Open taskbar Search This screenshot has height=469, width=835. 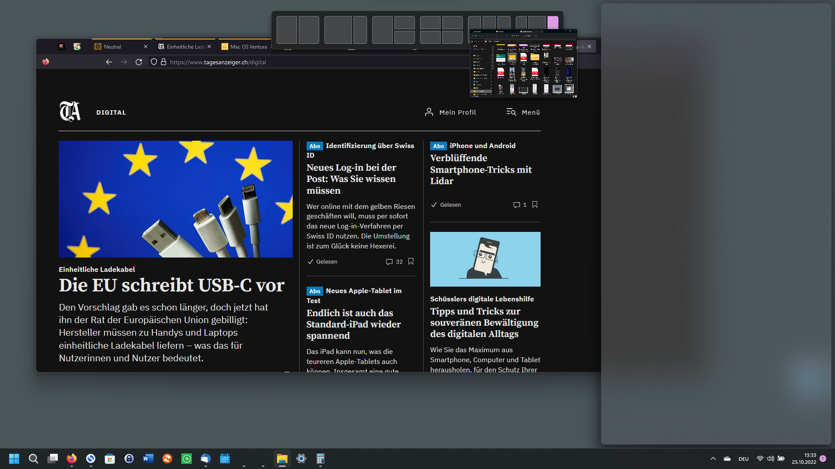[x=33, y=459]
